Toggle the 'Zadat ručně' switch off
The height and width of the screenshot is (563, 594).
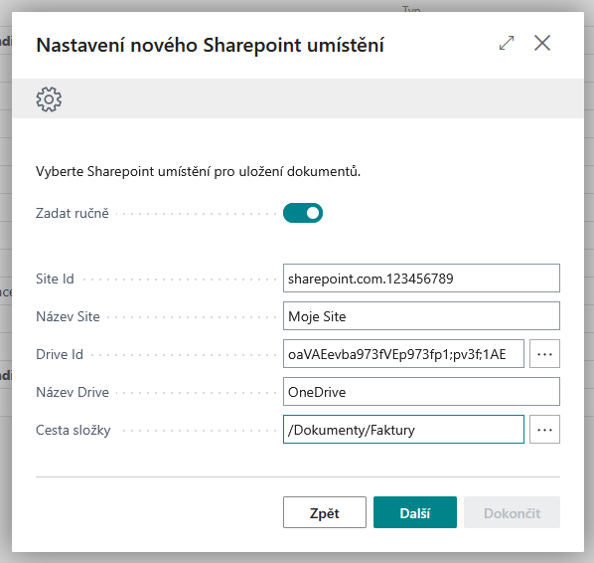pyautogui.click(x=303, y=213)
